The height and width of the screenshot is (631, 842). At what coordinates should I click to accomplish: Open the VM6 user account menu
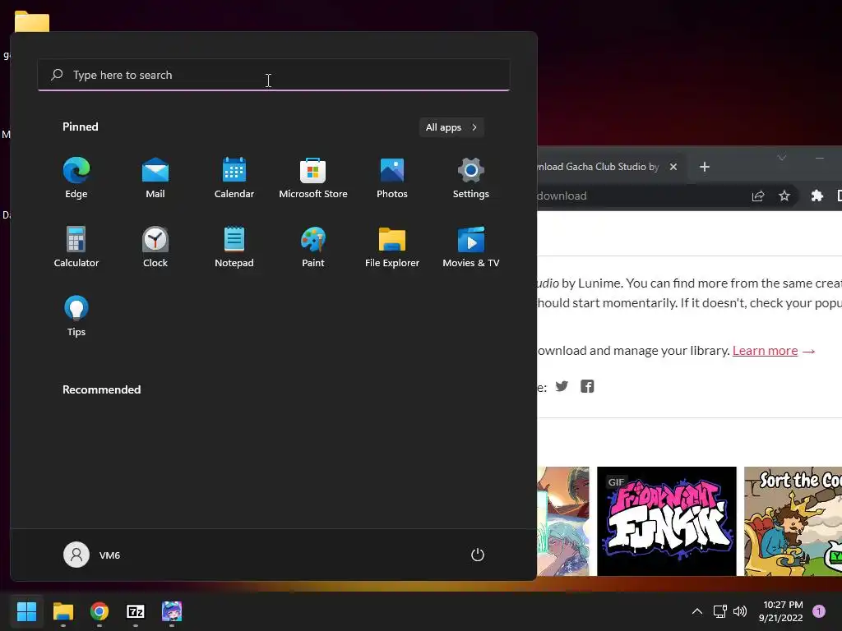coord(92,555)
